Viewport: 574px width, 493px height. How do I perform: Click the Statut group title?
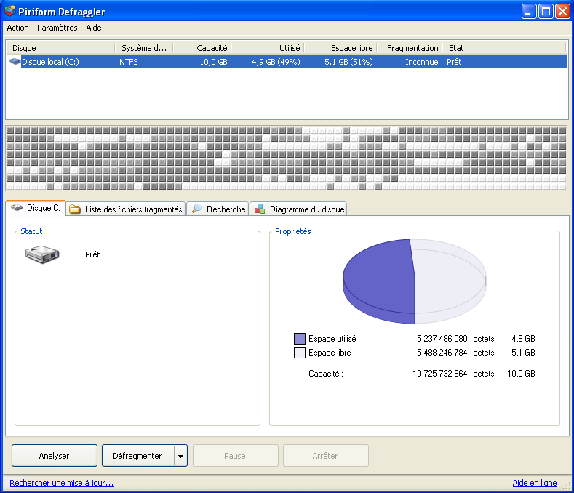point(31,231)
